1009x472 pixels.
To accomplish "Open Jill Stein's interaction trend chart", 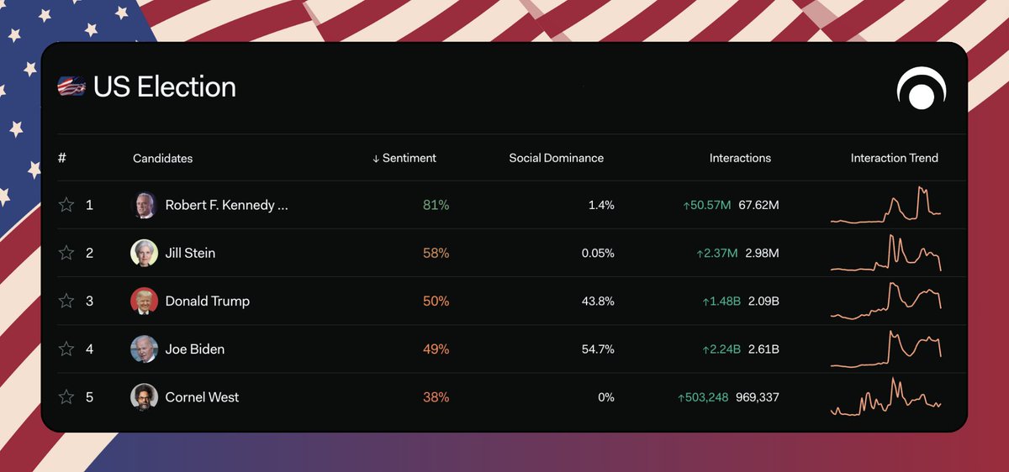I will 885,253.
